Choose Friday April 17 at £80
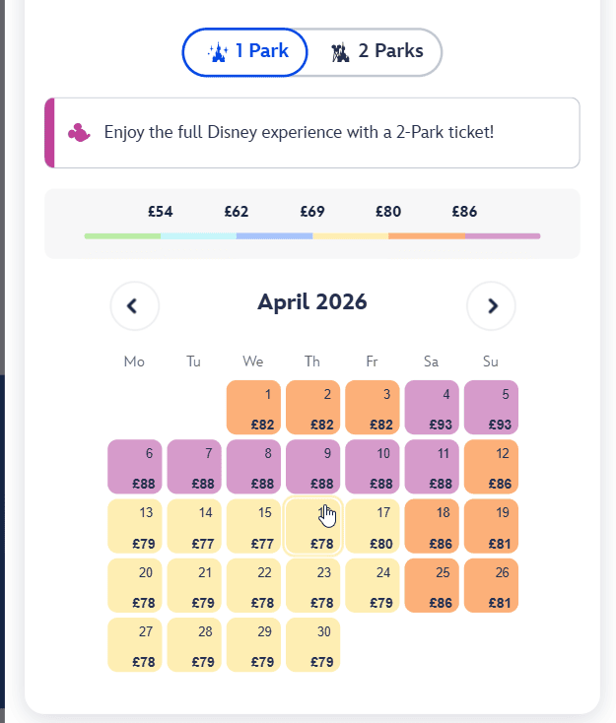This screenshot has width=616, height=723. tap(373, 526)
